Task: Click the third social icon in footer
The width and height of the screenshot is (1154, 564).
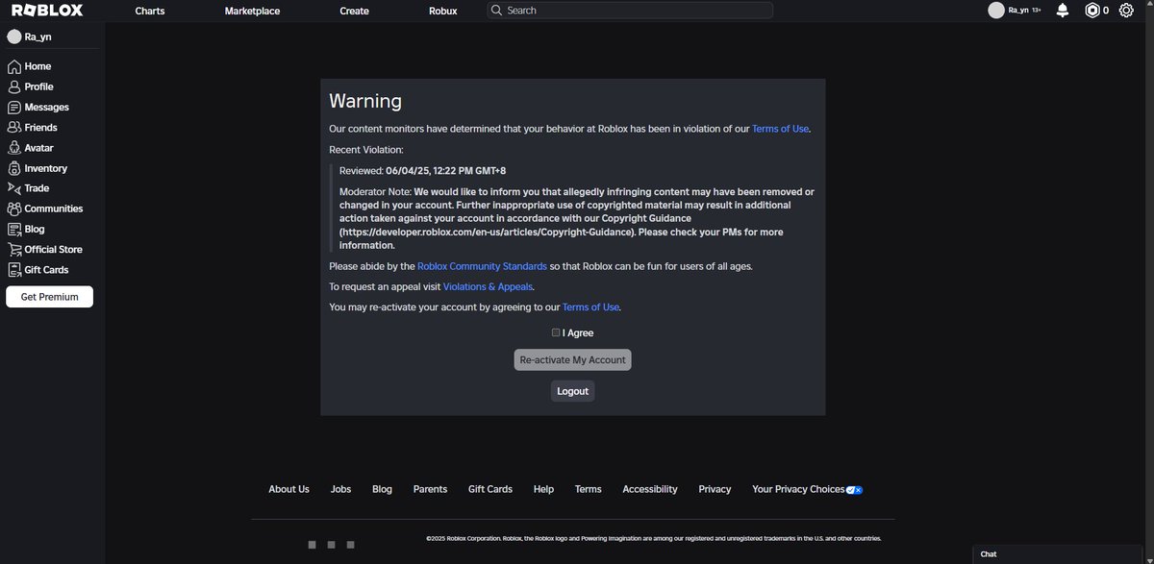Action: point(351,545)
